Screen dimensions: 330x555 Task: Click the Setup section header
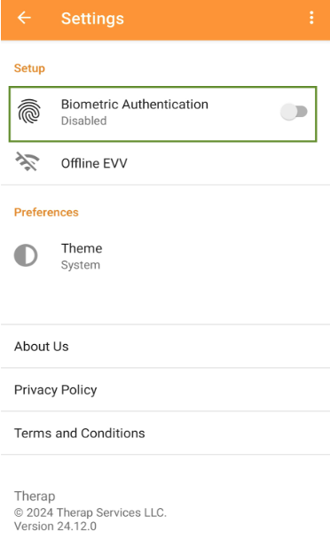(29, 68)
